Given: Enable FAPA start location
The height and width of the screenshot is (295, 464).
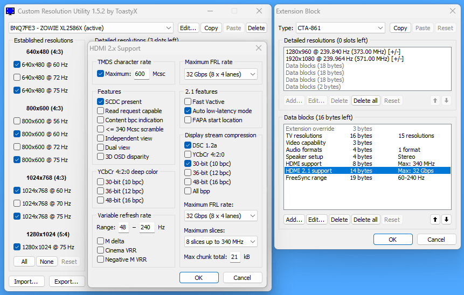Looking at the screenshot, I should tap(188, 120).
